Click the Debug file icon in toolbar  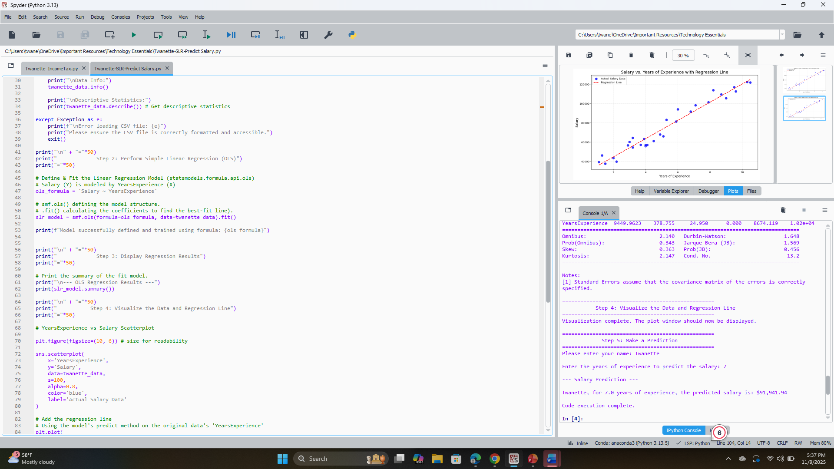point(231,35)
